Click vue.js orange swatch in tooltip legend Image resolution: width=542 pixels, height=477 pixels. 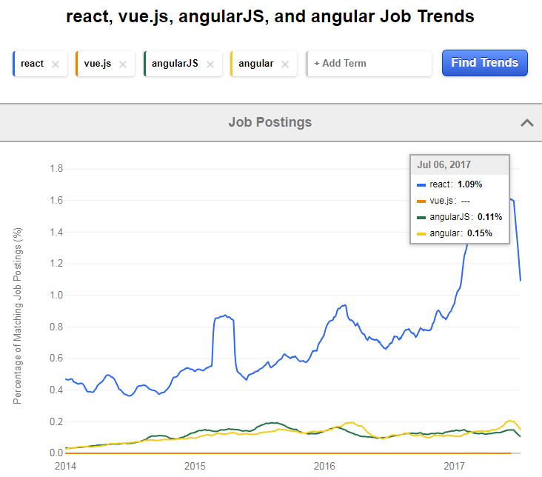point(421,201)
